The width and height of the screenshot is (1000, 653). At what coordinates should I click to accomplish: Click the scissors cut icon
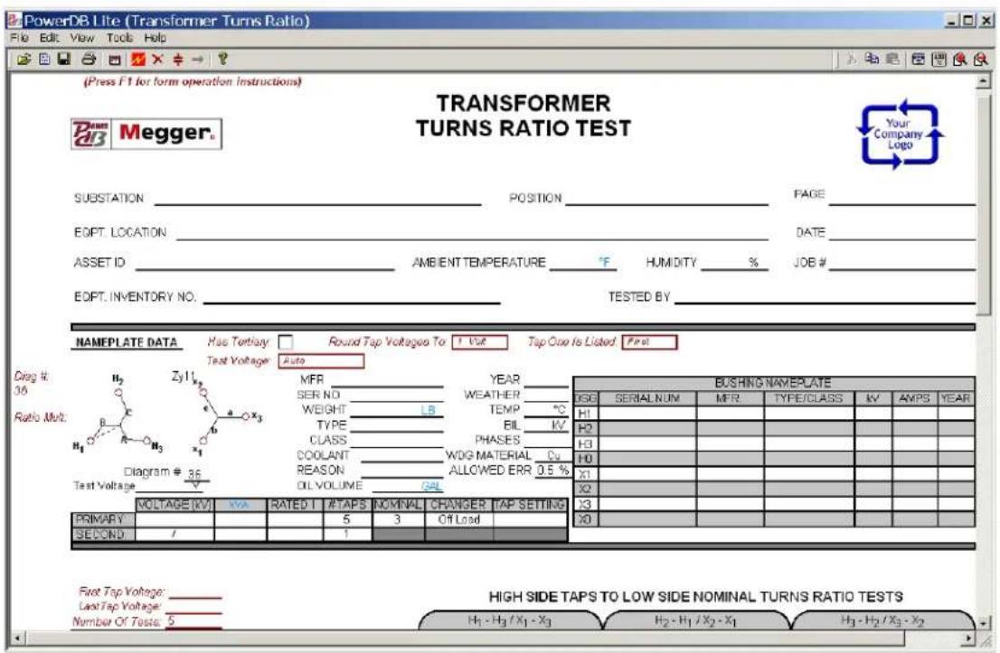click(x=851, y=60)
